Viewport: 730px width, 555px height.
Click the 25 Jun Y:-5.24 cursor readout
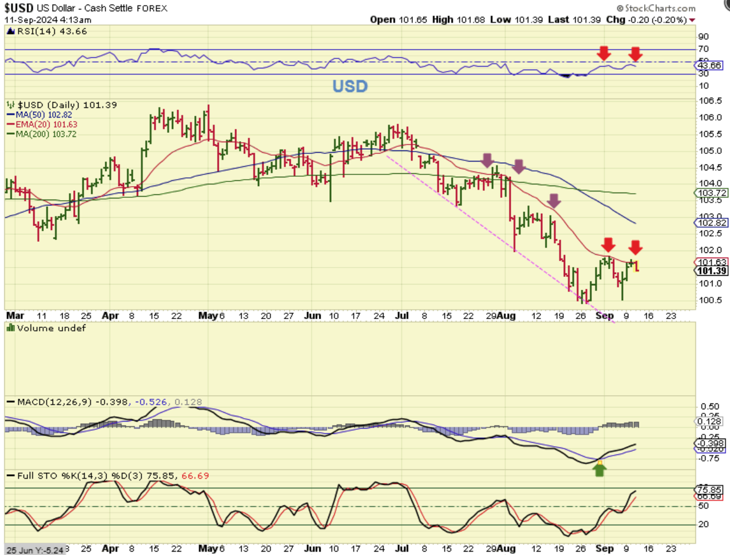(x=34, y=549)
